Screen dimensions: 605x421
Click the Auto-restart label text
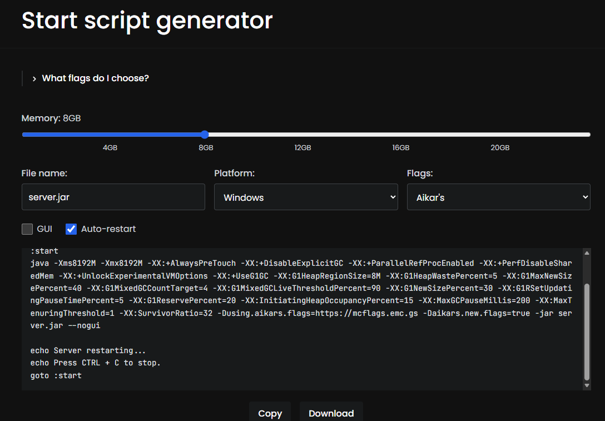tap(108, 229)
